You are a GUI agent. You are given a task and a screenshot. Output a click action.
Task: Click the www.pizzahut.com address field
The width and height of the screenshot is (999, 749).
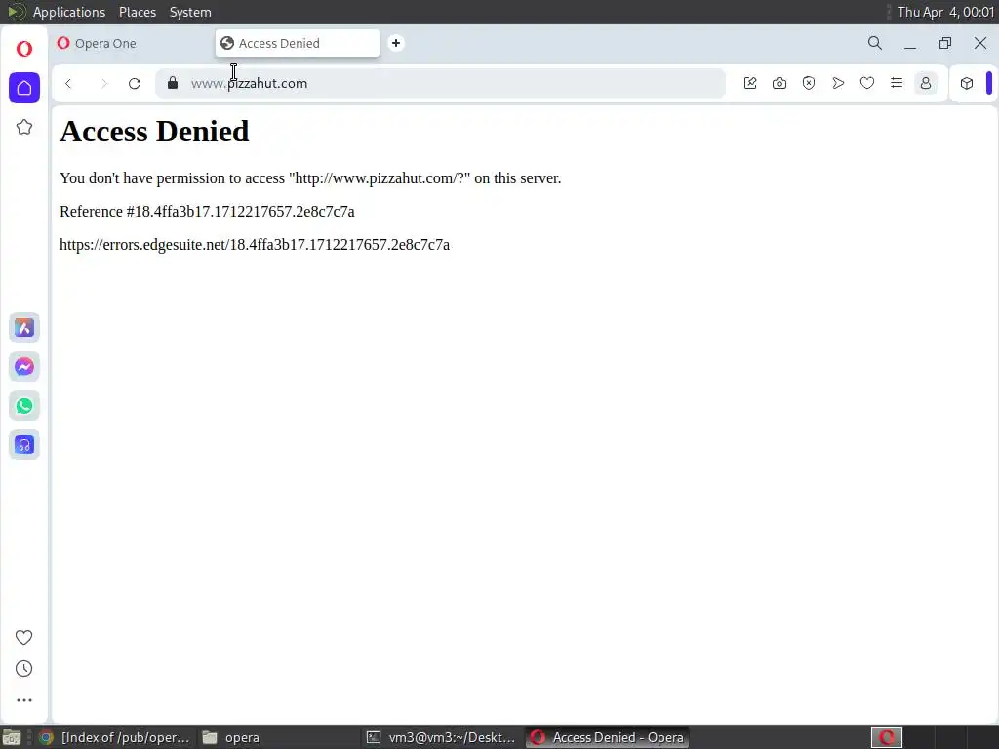click(440, 84)
